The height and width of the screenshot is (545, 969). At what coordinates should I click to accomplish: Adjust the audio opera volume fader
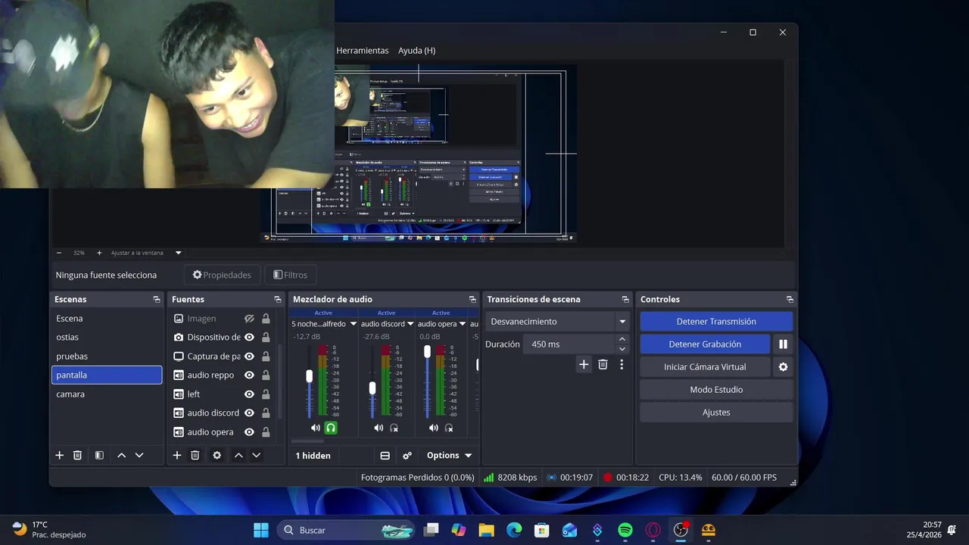(427, 352)
